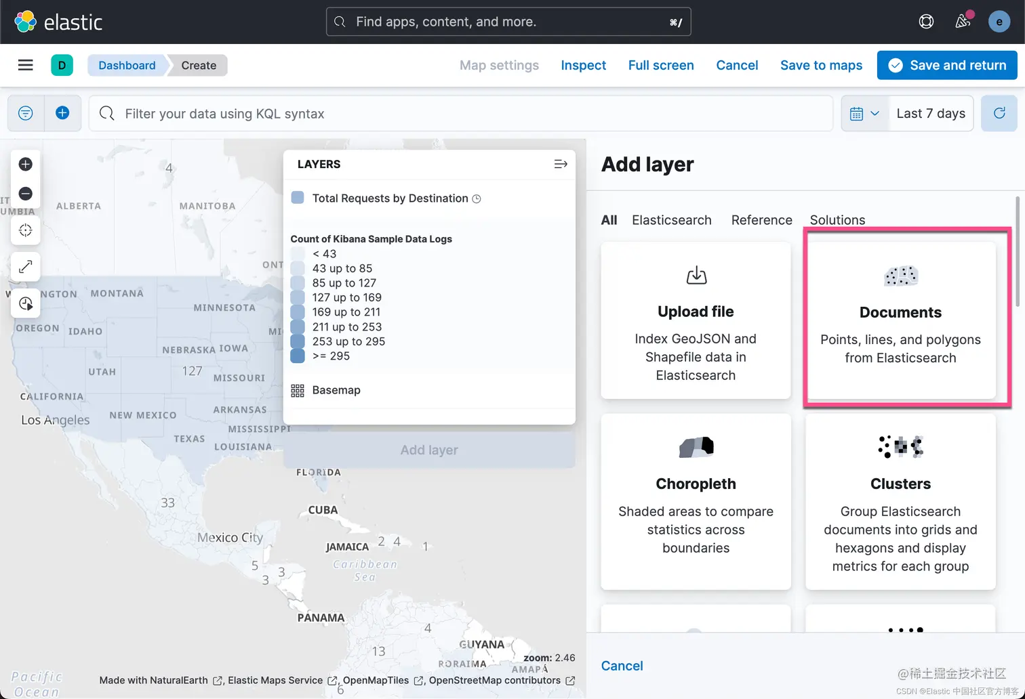Zoom out on the map
This screenshot has height=699, width=1025.
pos(26,194)
